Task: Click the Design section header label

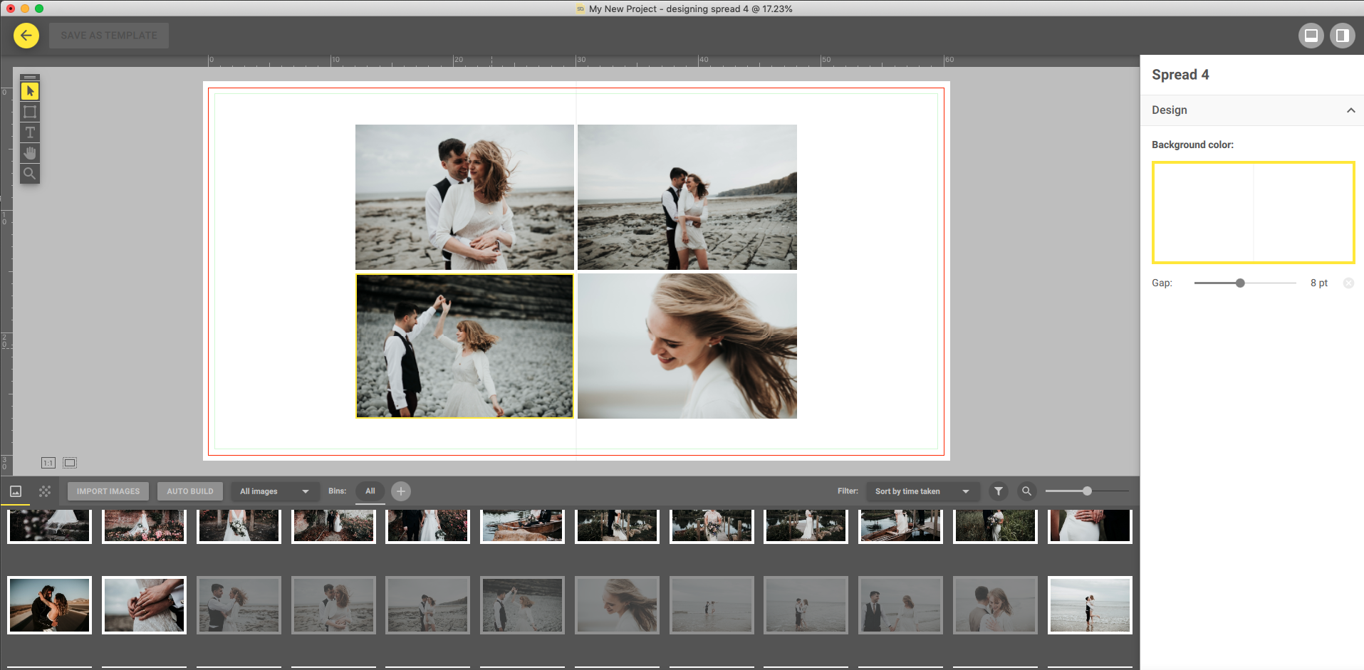Action: click(x=1170, y=110)
